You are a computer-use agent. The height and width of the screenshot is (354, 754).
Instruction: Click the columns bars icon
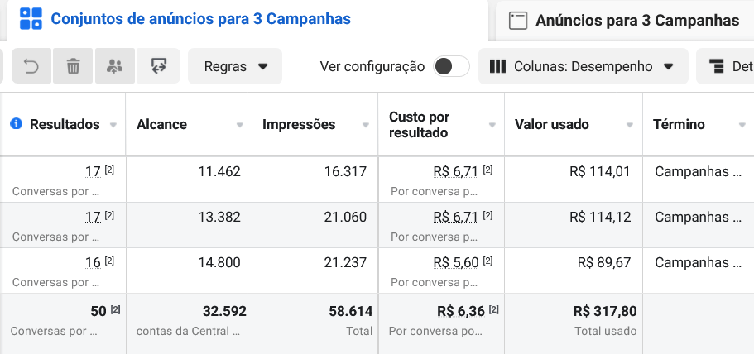pos(497,66)
